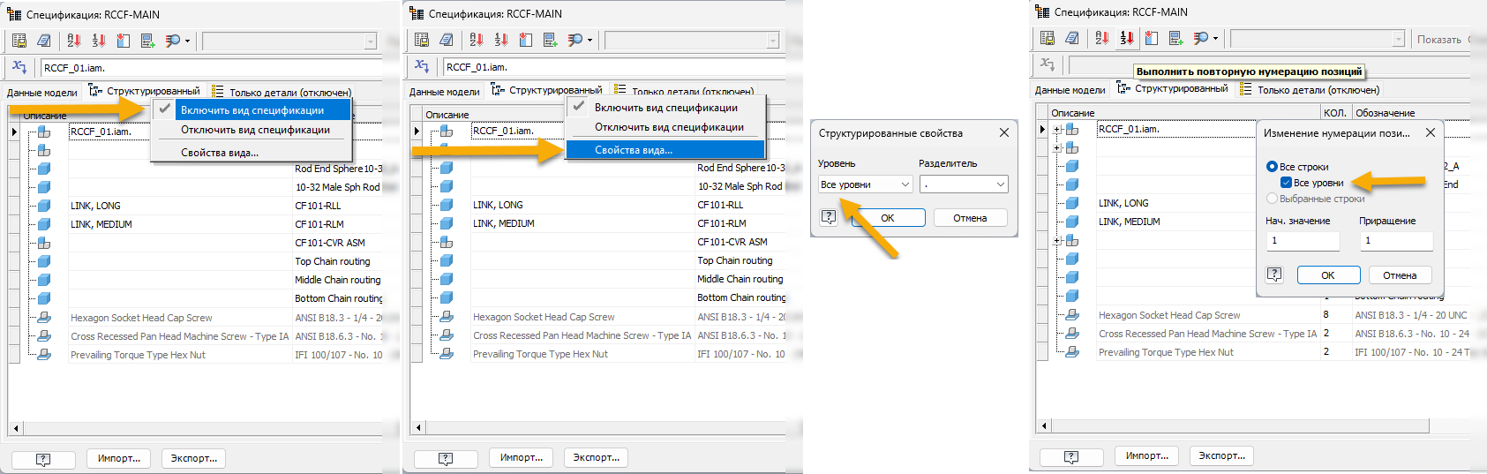The width and height of the screenshot is (1487, 474).
Task: Click the Приращение input field
Action: click(1395, 240)
